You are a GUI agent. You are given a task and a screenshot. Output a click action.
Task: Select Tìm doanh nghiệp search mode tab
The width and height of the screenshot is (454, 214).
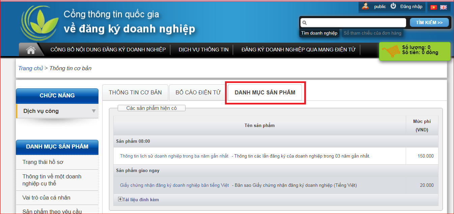[319, 33]
